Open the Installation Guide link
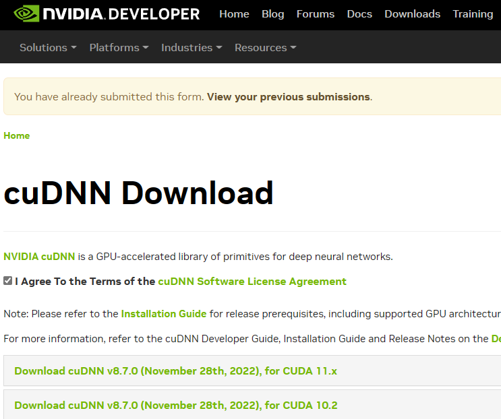Image resolution: width=501 pixels, height=419 pixels. 164,314
